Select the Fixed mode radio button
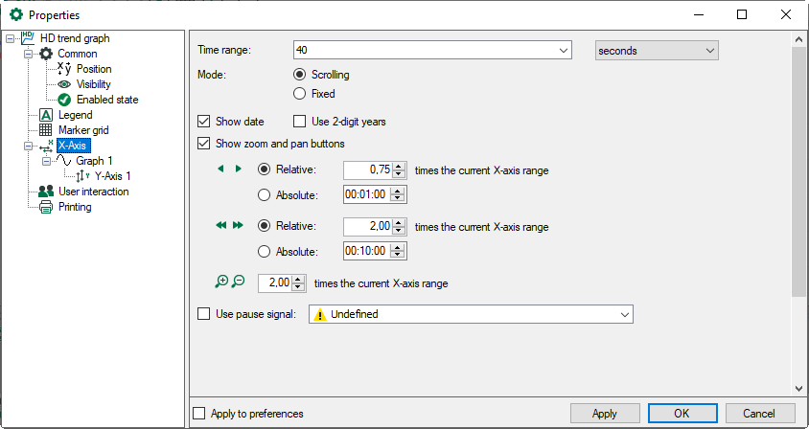The image size is (809, 429). tap(300, 94)
